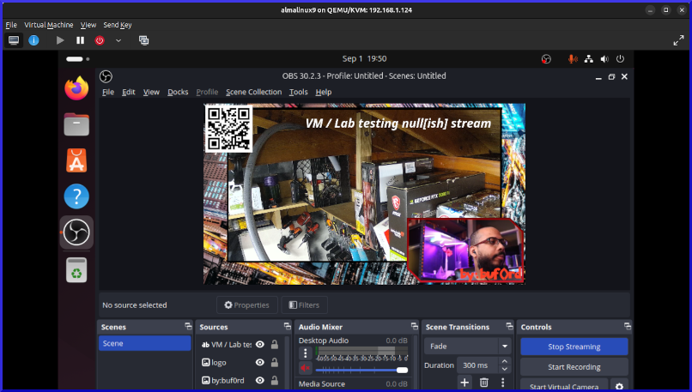This screenshot has height=392, width=692.
Task: Lock the by:buf0rd source
Action: tap(274, 381)
